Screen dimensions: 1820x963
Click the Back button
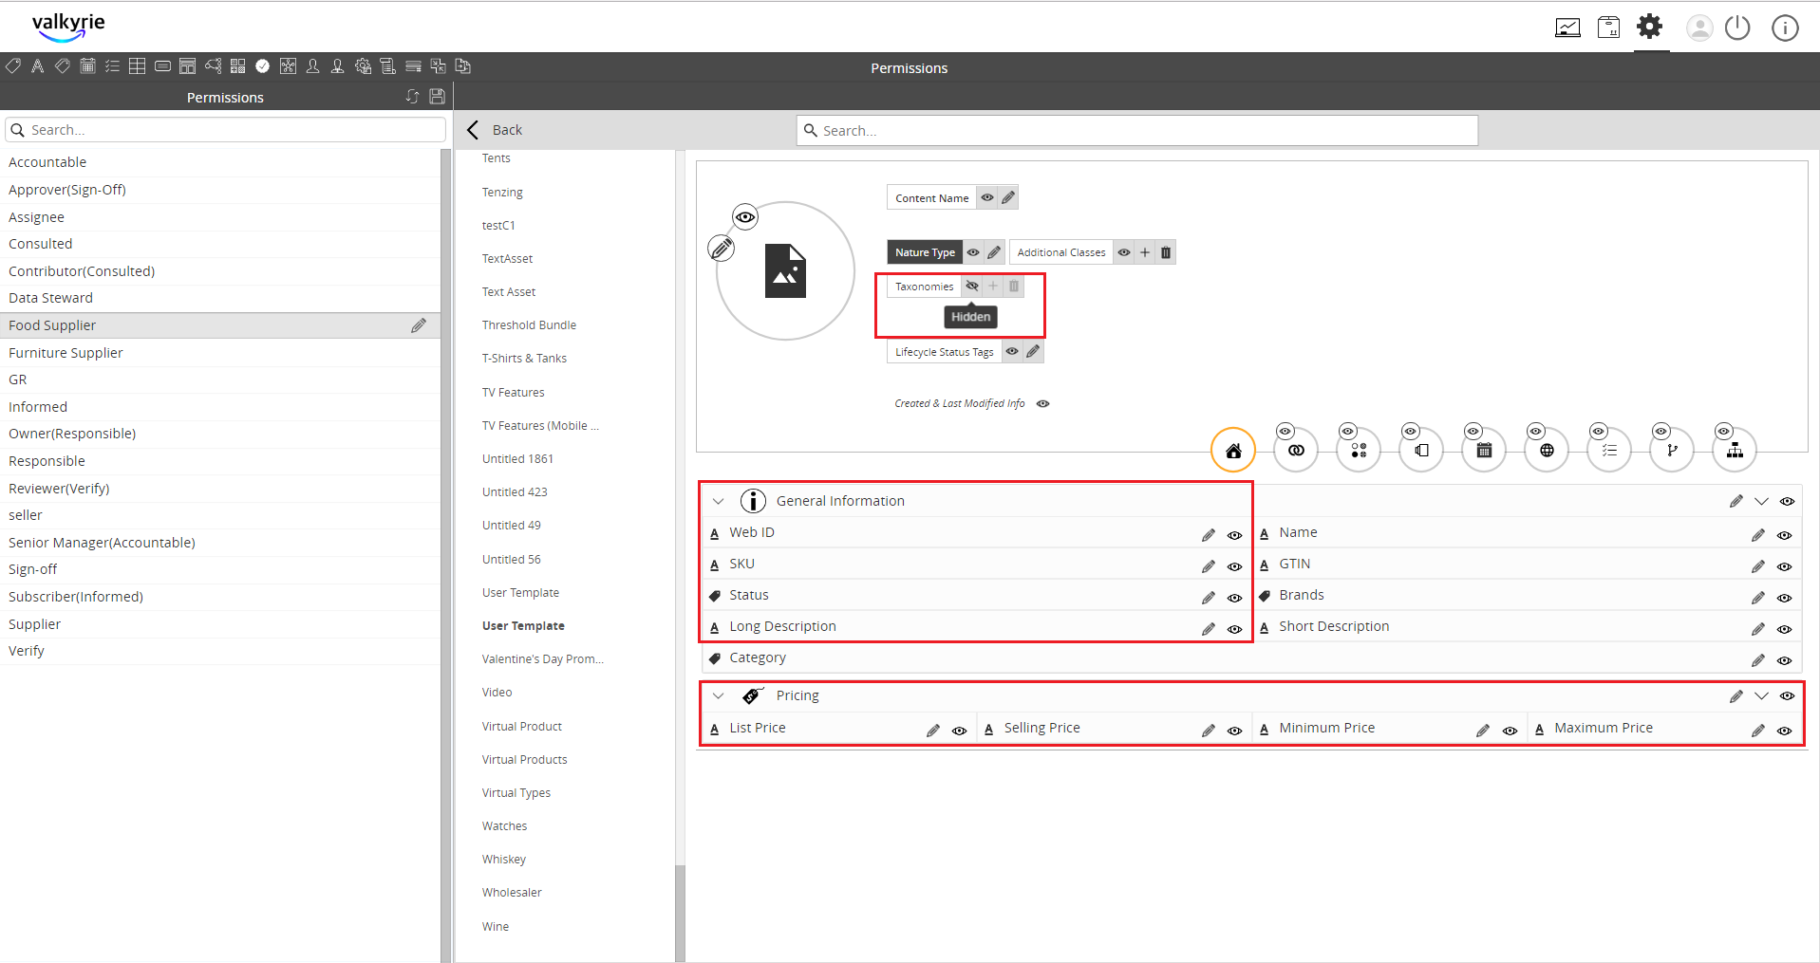(495, 130)
